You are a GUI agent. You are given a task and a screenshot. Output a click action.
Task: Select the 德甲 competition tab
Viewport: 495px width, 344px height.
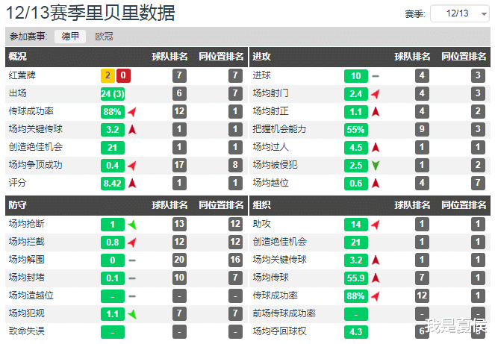(x=70, y=36)
